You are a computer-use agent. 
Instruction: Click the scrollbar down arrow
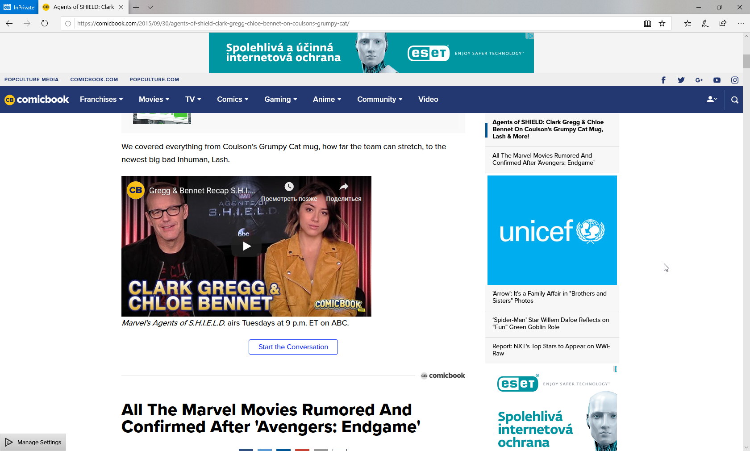point(746,447)
